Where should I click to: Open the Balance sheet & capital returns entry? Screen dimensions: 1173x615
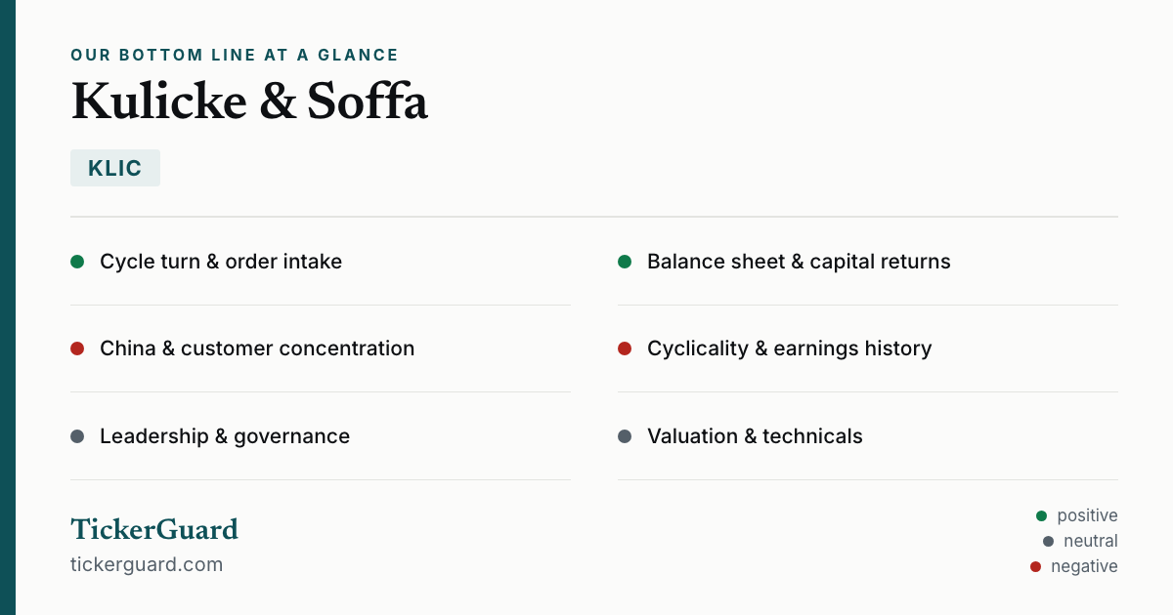[x=868, y=262]
